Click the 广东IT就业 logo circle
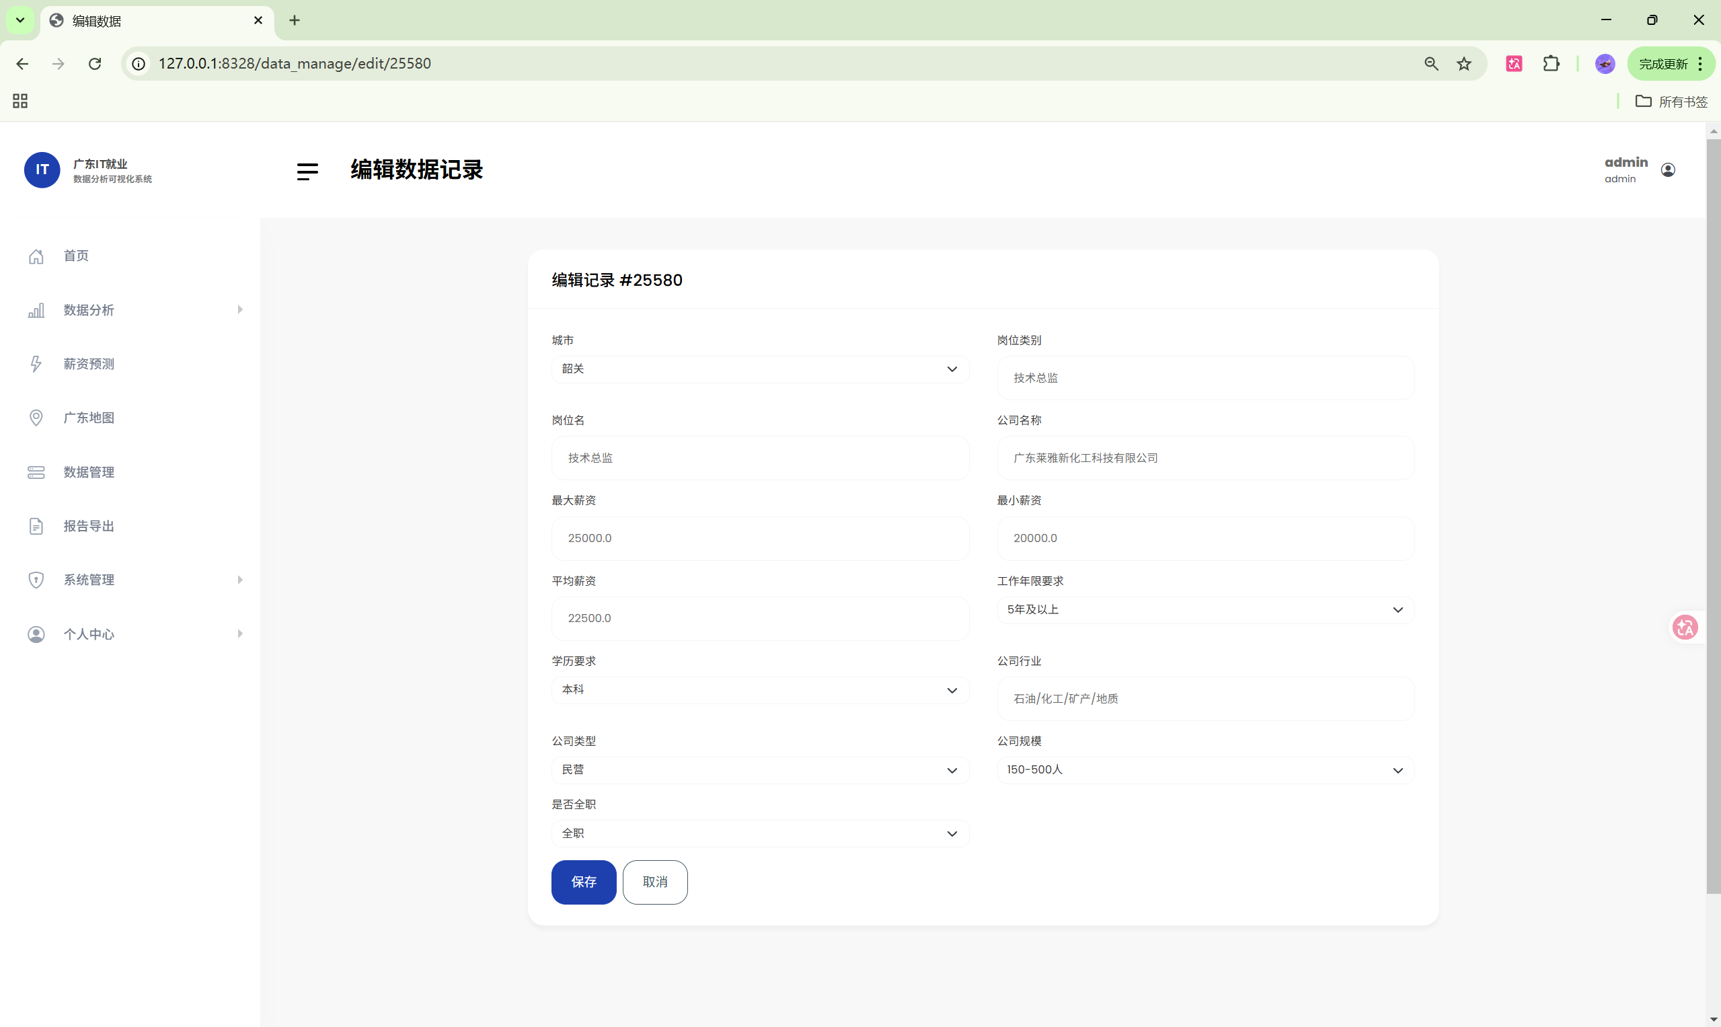The height and width of the screenshot is (1027, 1721). (x=42, y=169)
